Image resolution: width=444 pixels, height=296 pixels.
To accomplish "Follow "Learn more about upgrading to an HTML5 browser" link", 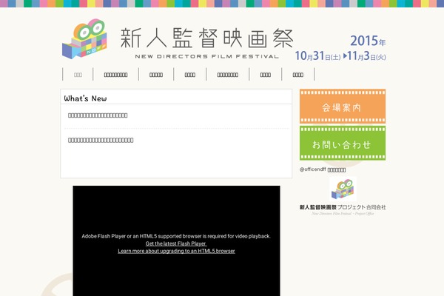I will point(176,251).
